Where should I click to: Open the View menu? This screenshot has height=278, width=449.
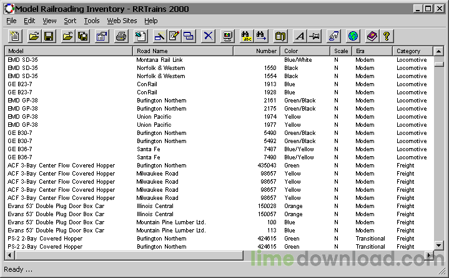pyautogui.click(x=49, y=21)
